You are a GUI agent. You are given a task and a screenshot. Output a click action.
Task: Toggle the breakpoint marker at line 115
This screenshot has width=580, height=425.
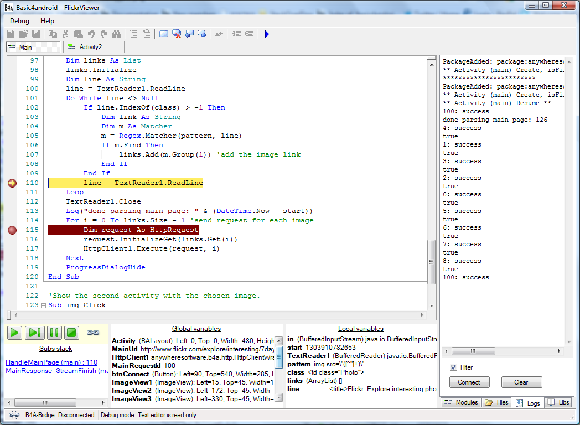point(12,230)
